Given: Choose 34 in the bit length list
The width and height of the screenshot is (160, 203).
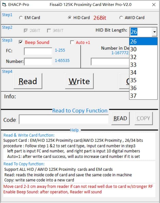Looking at the screenshot, I should tap(143, 72).
